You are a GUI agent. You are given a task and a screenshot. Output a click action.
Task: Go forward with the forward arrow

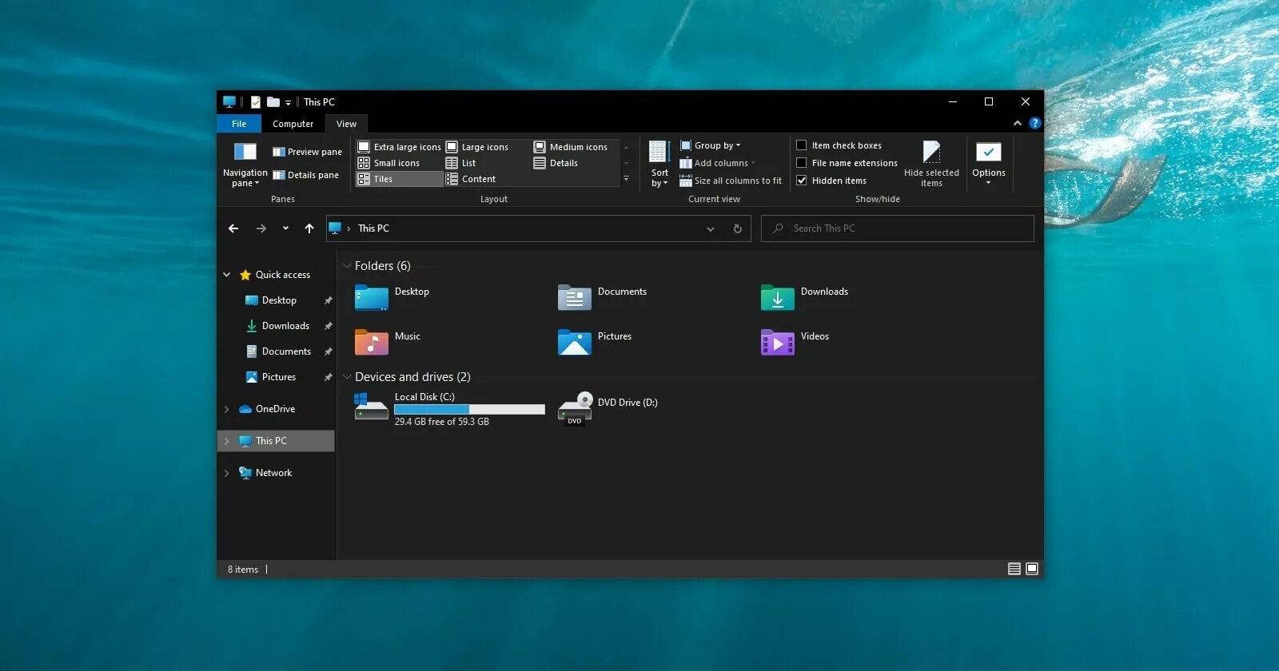click(x=261, y=228)
